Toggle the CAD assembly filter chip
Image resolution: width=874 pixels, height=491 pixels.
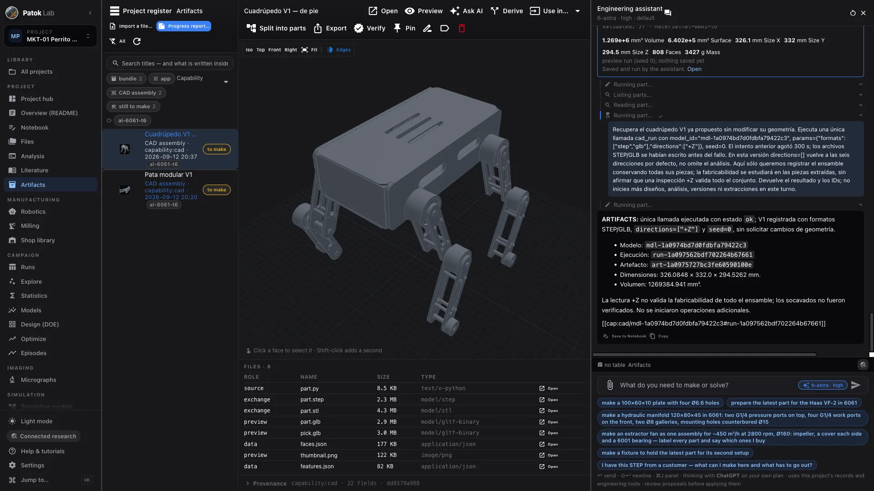click(136, 93)
